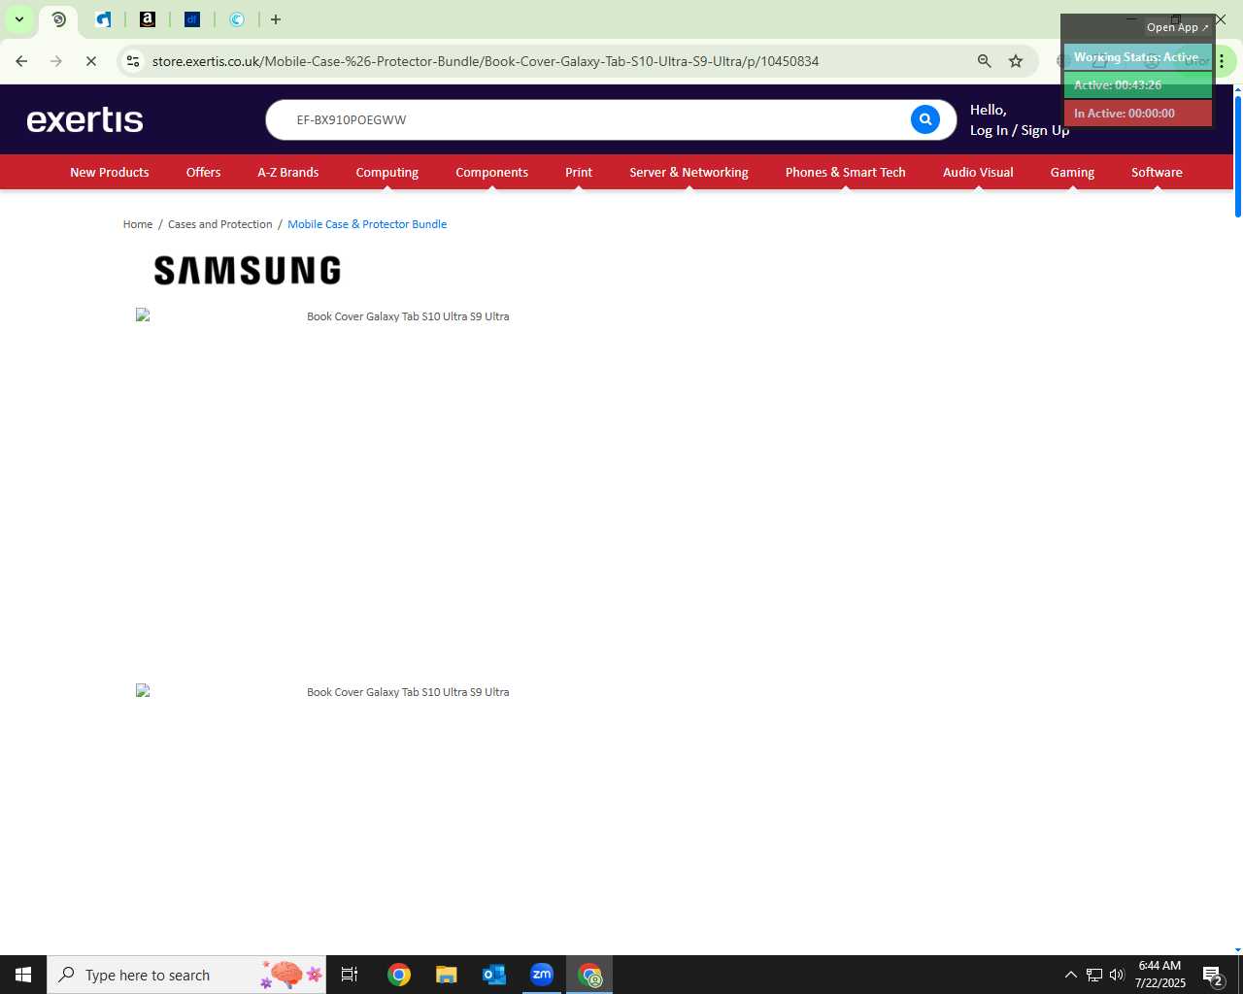This screenshot has height=994, width=1243.
Task: Expand the Computing dropdown menu
Action: pos(387,172)
